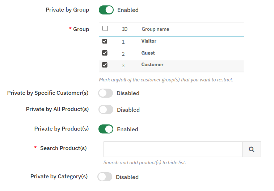Image resolution: width=274 pixels, height=191 pixels.
Task: Focus the Search Product(s) text field
Action: tap(173, 149)
